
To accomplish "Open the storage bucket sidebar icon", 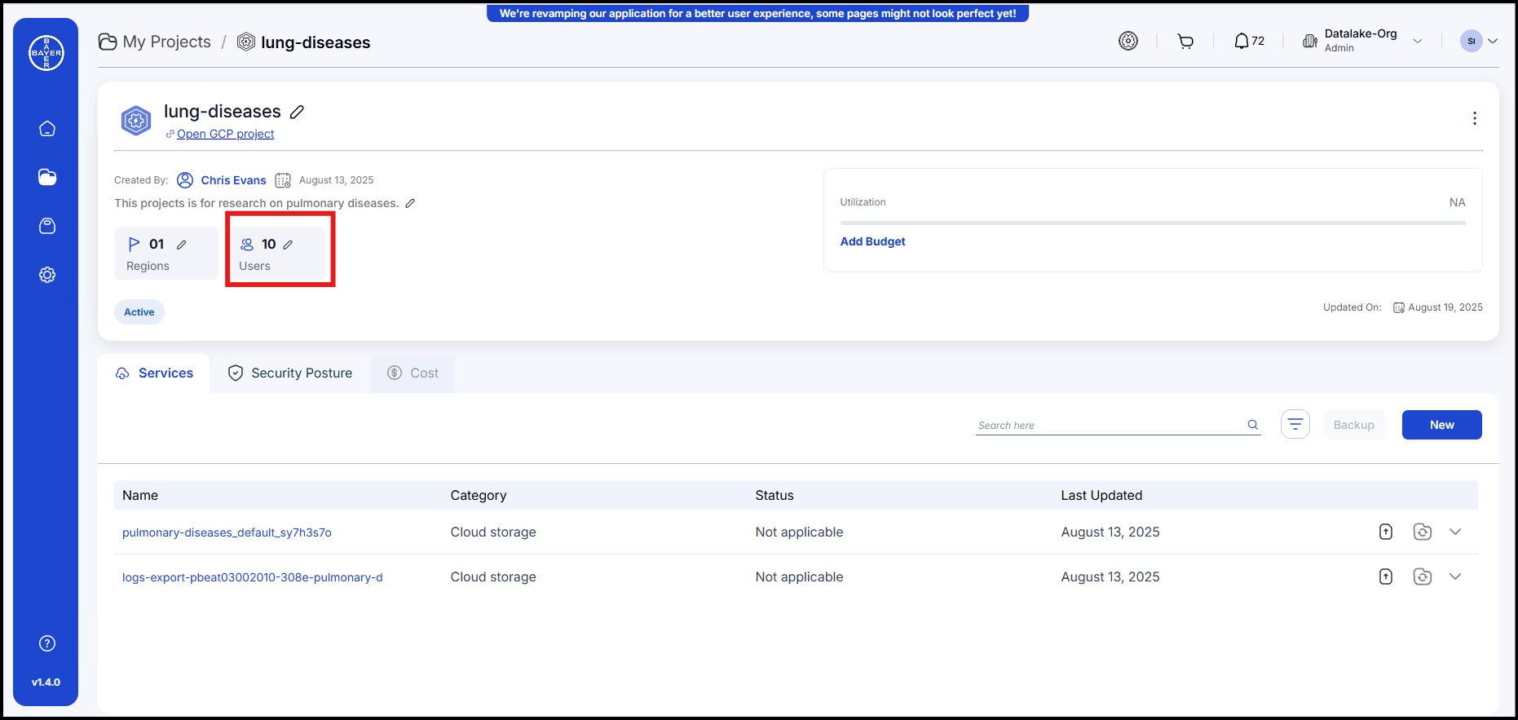I will pos(47,226).
